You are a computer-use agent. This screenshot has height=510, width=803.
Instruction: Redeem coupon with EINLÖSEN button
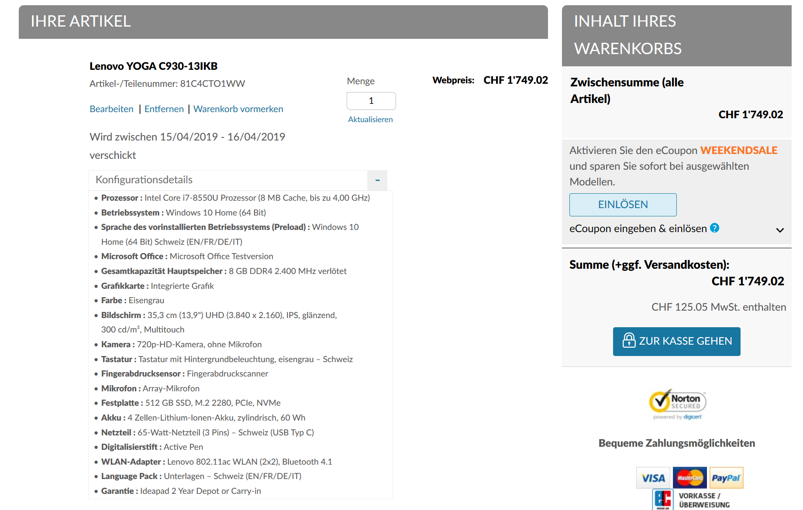click(623, 205)
